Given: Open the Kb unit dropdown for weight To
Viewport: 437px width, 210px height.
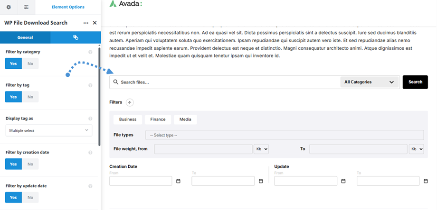Looking at the screenshot, I should tap(417, 149).
